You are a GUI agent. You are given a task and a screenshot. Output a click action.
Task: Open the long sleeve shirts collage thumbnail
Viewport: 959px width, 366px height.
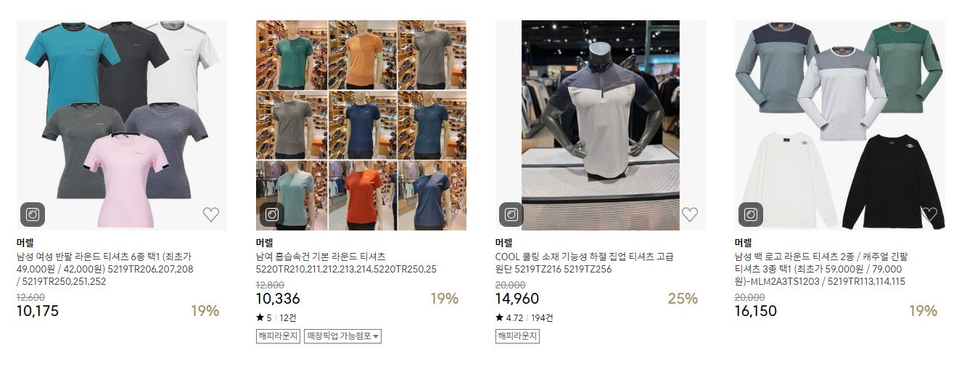click(x=840, y=125)
